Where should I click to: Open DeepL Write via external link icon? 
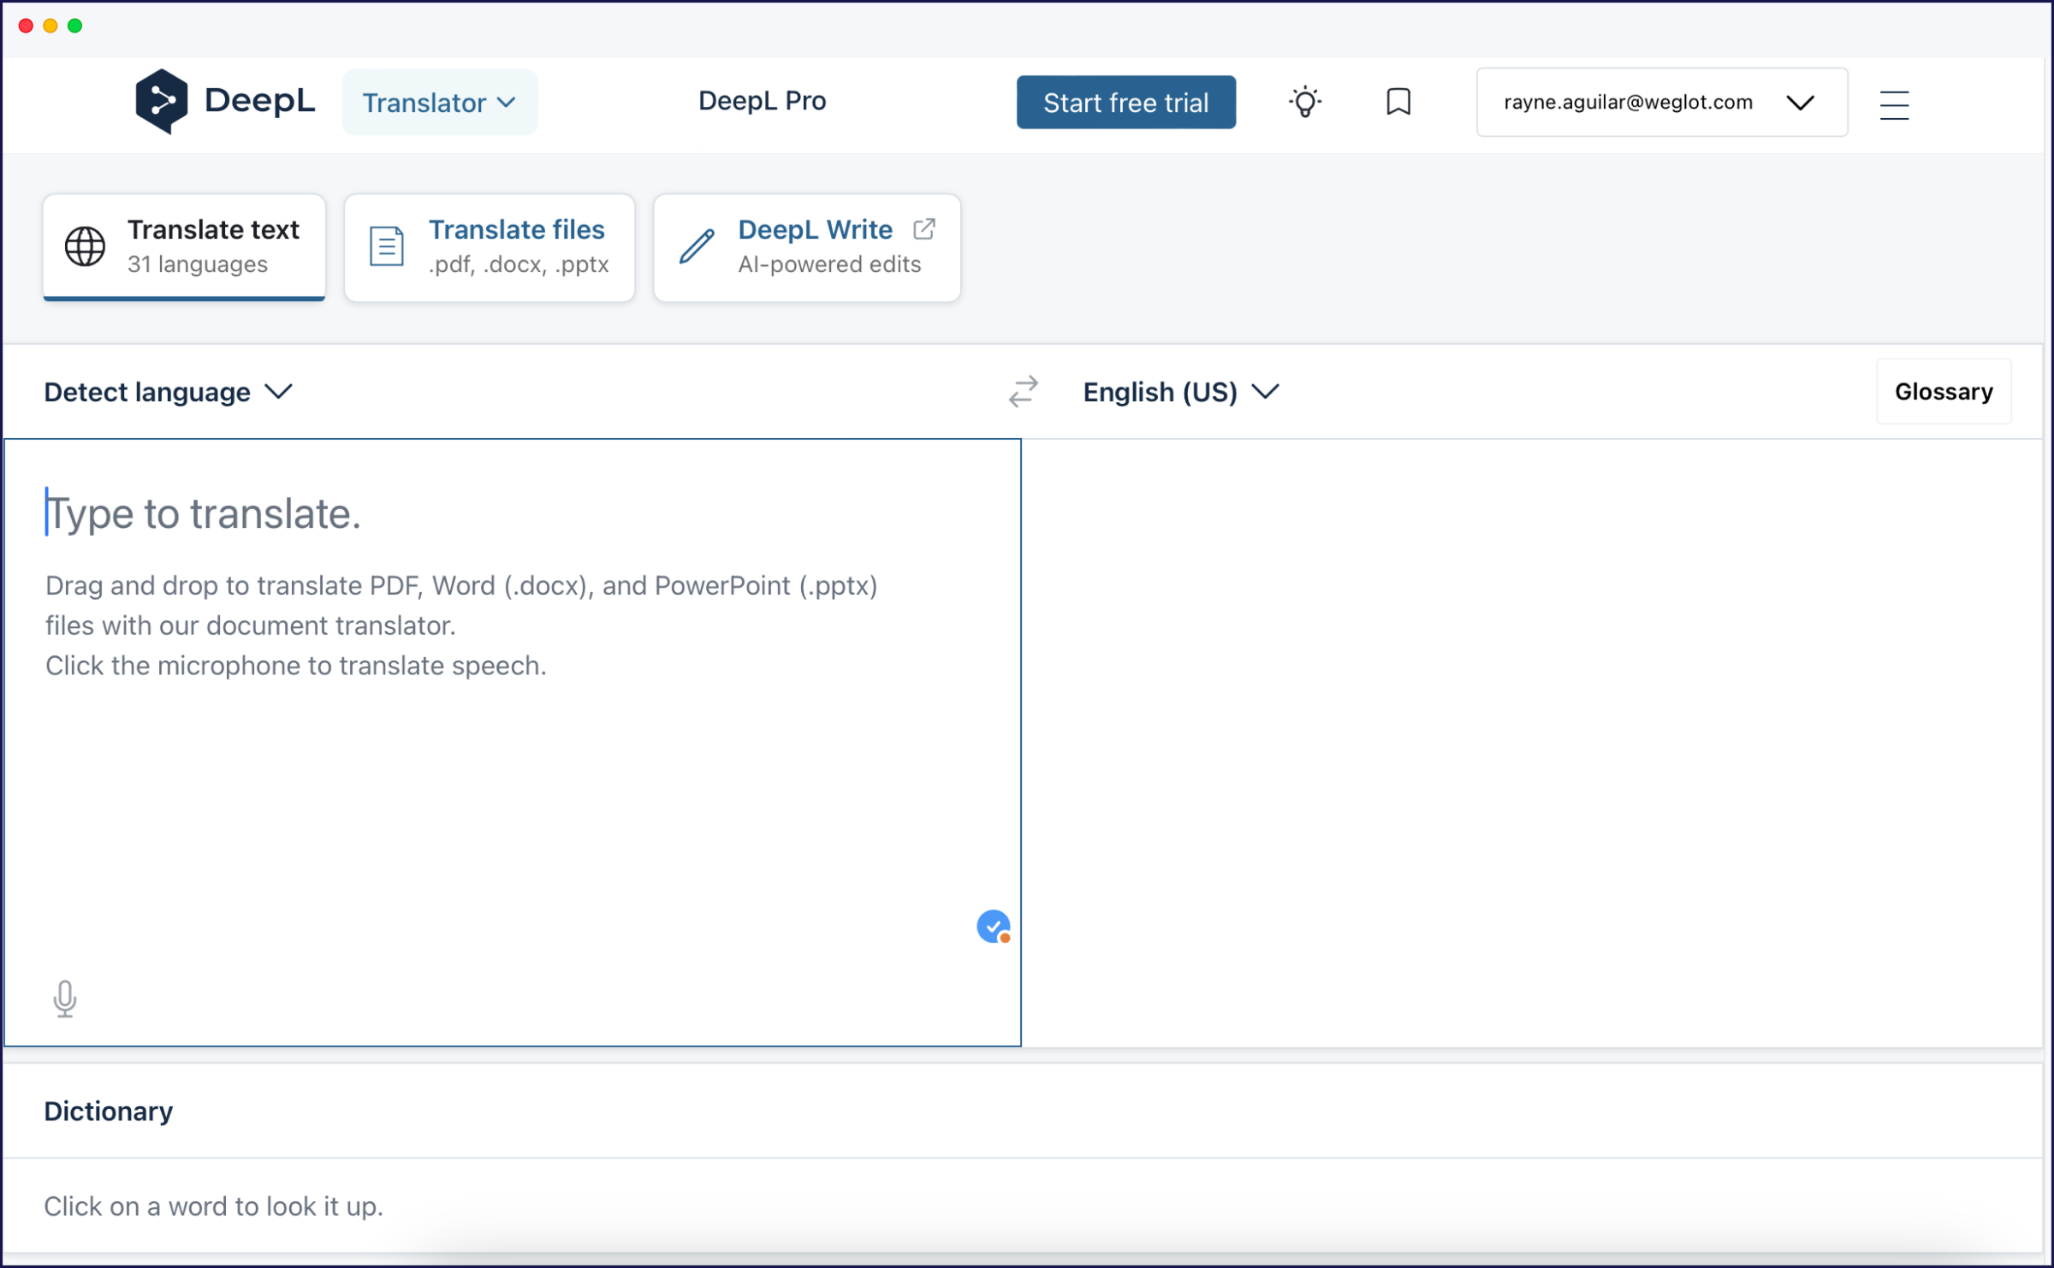pyautogui.click(x=924, y=228)
